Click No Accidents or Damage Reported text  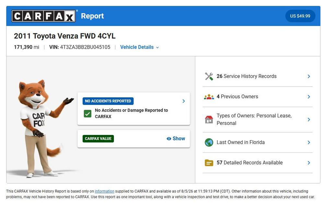click(x=131, y=114)
